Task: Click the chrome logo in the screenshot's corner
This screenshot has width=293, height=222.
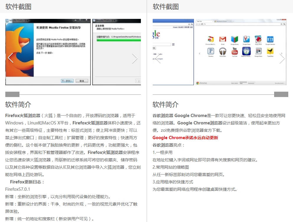Action: [x=202, y=83]
